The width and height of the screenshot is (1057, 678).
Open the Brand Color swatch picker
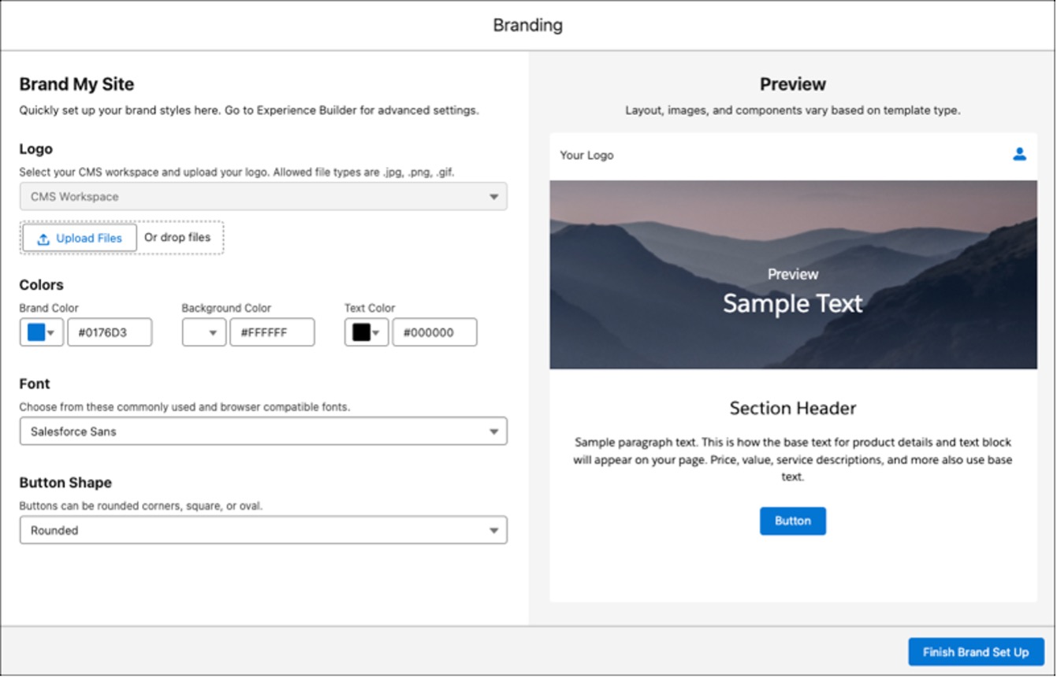[x=42, y=332]
